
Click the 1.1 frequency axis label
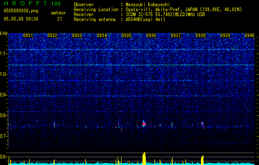(4, 54)
